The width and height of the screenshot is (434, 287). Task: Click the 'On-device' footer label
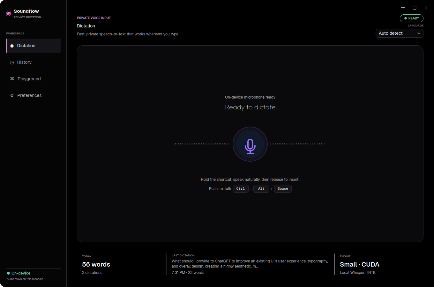click(x=21, y=273)
